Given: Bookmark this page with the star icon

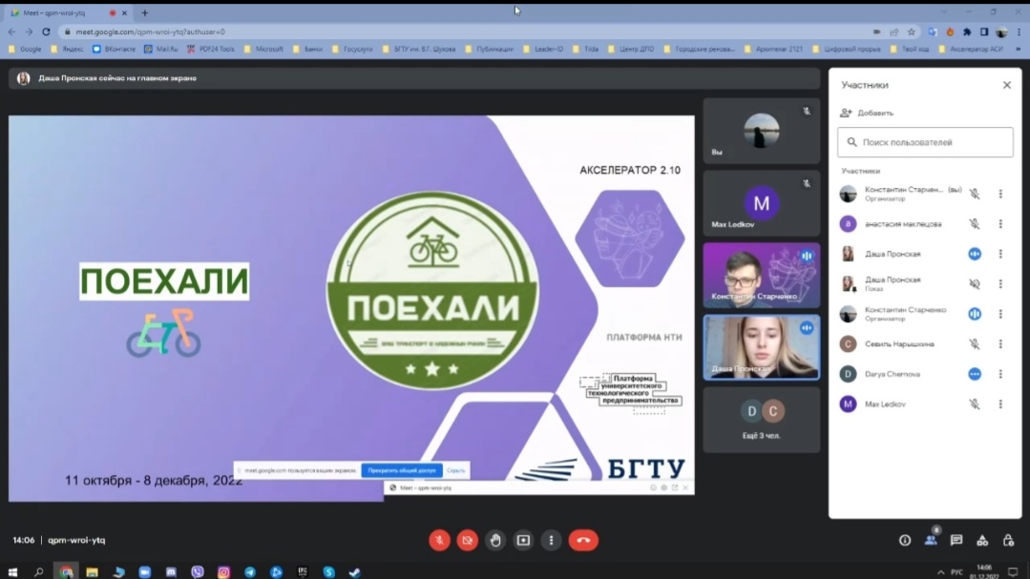Looking at the screenshot, I should [911, 31].
